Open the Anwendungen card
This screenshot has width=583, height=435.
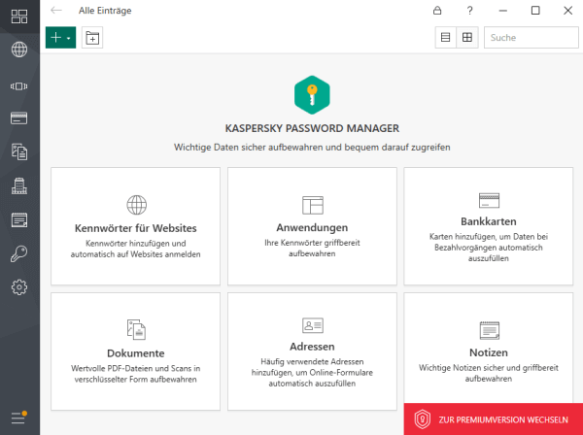pyautogui.click(x=312, y=226)
